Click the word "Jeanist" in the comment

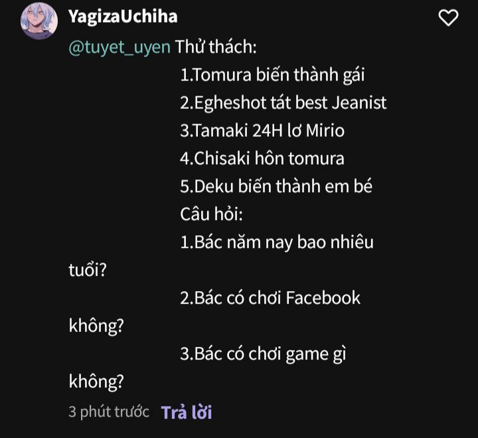tap(359, 102)
